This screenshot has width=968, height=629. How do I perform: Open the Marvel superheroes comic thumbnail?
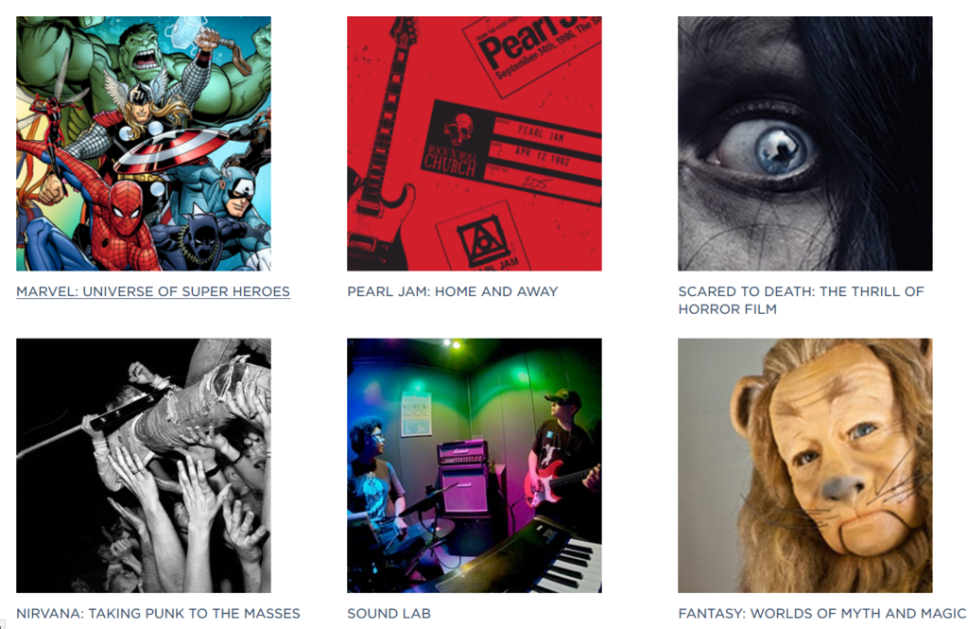tap(144, 144)
